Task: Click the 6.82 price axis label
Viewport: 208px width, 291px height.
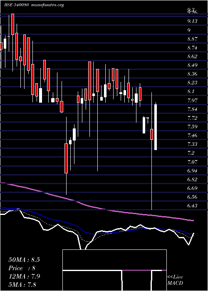Action: tap(192, 180)
